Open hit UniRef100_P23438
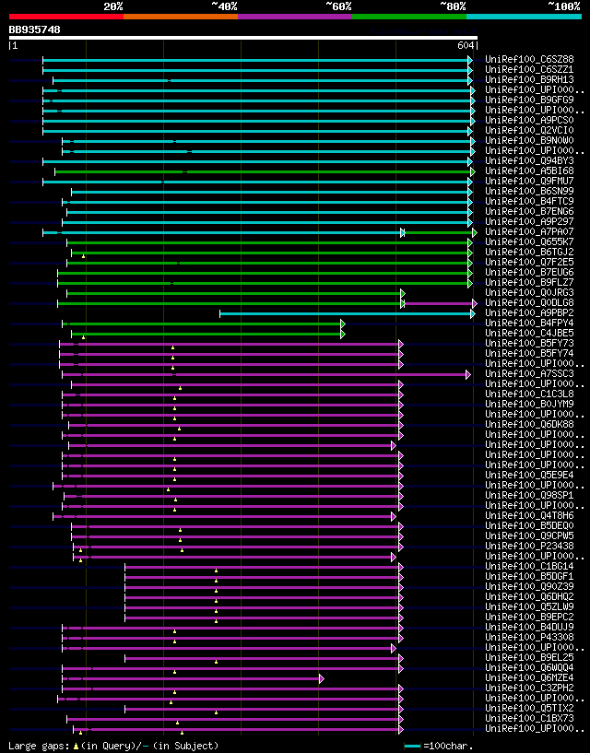 529,546
